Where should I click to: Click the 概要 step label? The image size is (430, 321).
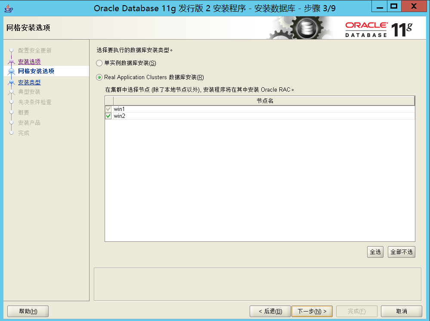24,112
